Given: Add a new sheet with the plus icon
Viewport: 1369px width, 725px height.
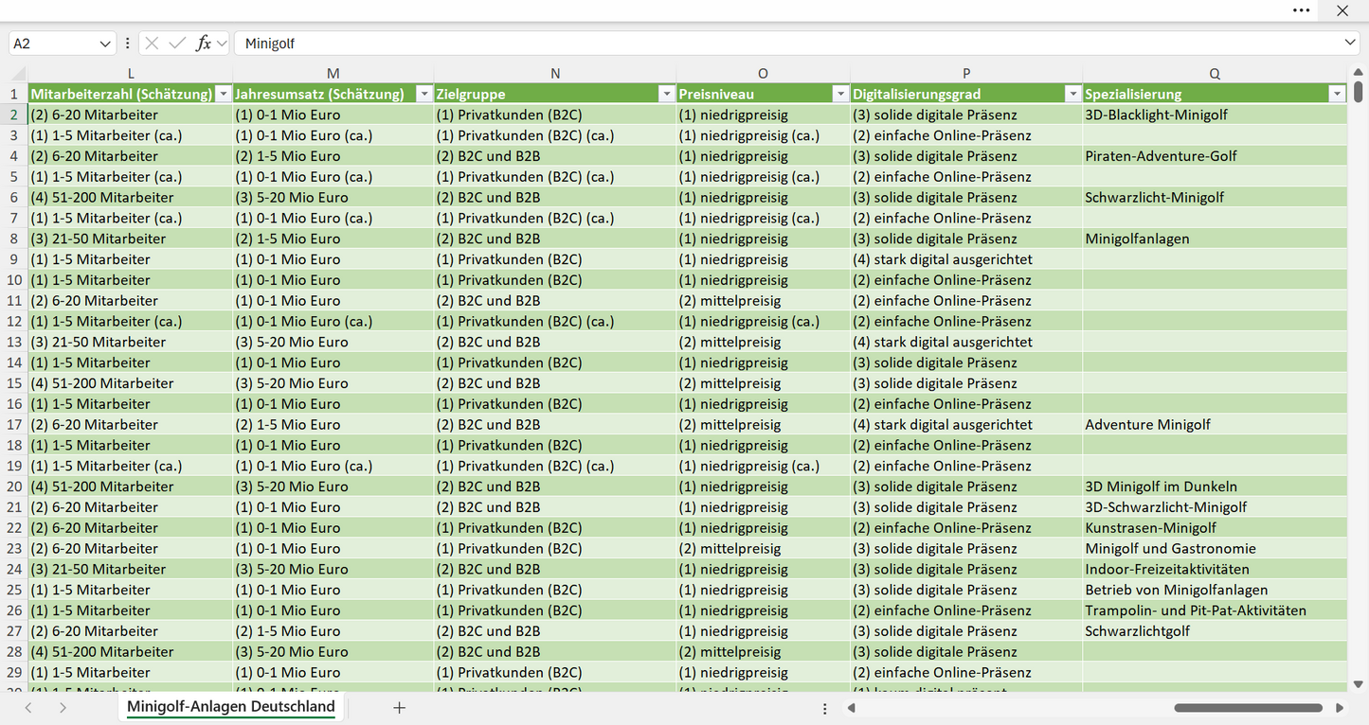Looking at the screenshot, I should [x=399, y=707].
